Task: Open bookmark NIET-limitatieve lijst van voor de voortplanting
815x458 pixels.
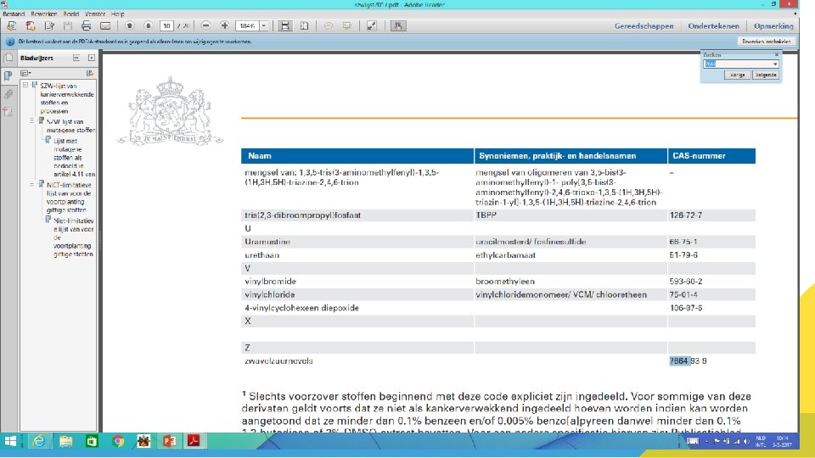Action: (x=69, y=198)
